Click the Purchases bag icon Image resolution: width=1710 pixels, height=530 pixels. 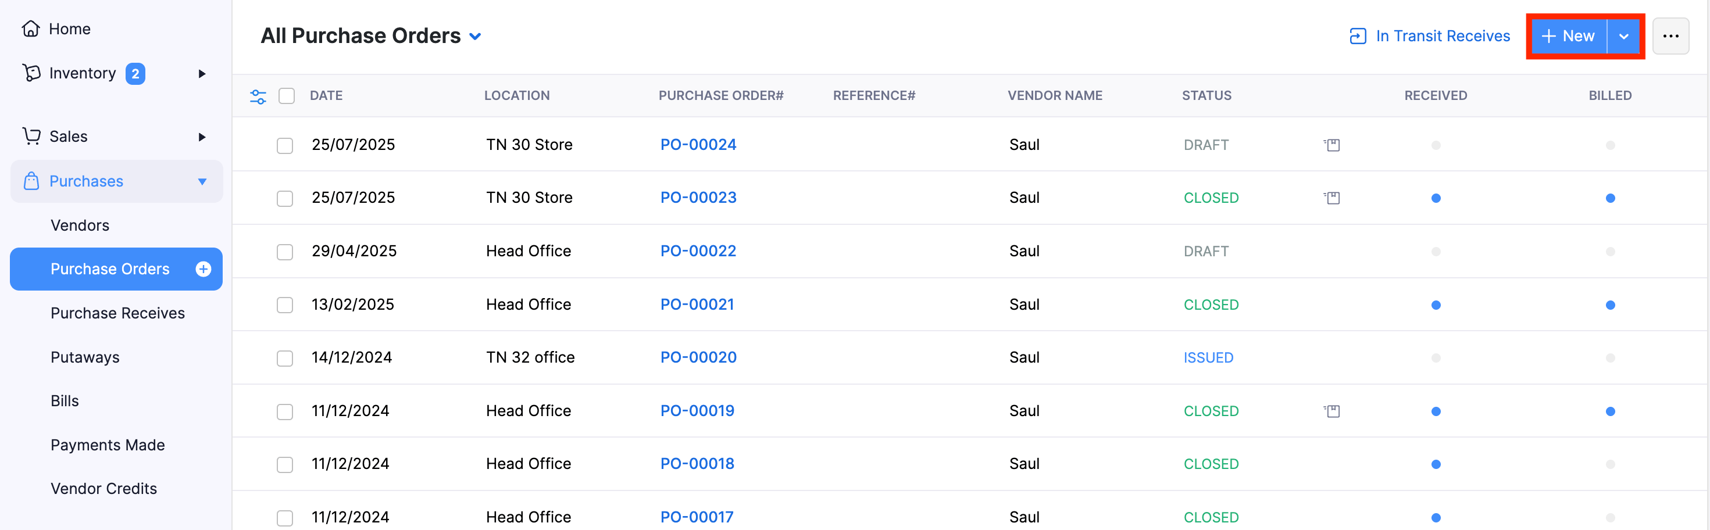(31, 181)
